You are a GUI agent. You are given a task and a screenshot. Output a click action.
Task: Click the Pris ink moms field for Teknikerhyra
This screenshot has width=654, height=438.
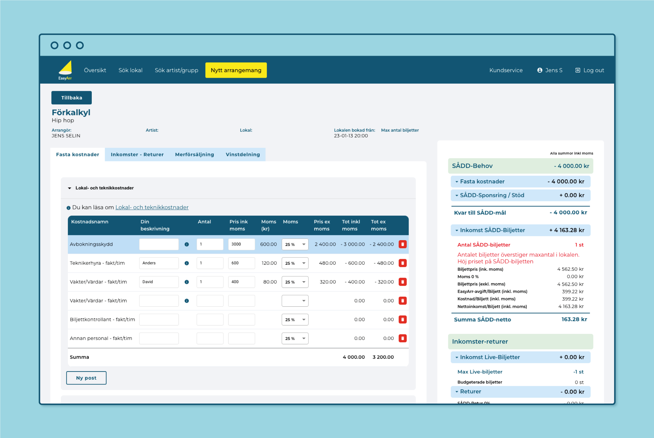[241, 263]
